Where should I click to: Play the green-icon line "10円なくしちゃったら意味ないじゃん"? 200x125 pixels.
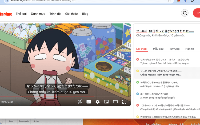(138, 82)
